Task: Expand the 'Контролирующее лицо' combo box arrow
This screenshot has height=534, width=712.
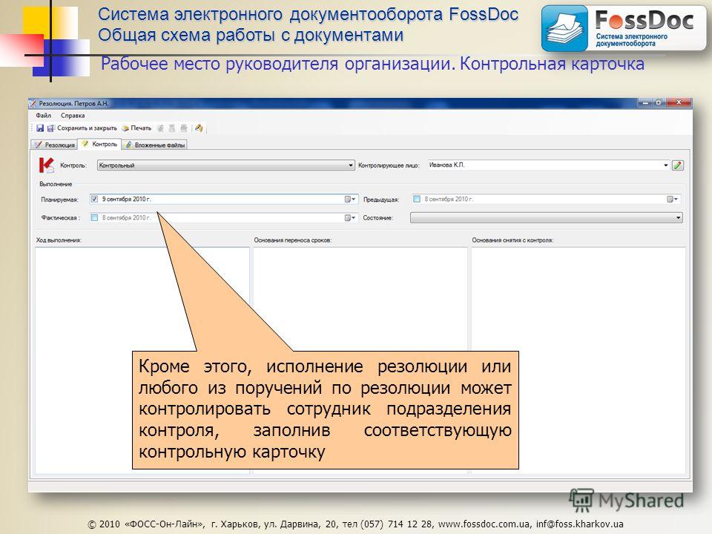Action: click(x=666, y=165)
